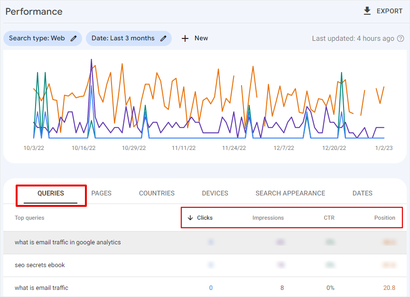Switch to the PAGES tab
410x297 pixels.
click(x=101, y=193)
